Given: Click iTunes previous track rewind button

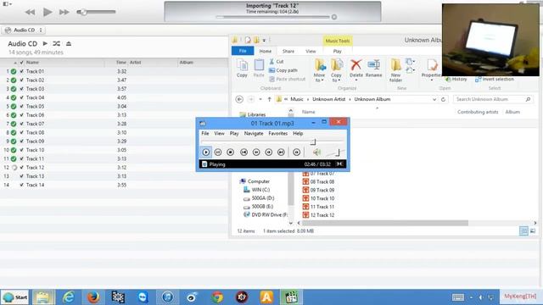Looking at the screenshot, I should pos(31,12).
